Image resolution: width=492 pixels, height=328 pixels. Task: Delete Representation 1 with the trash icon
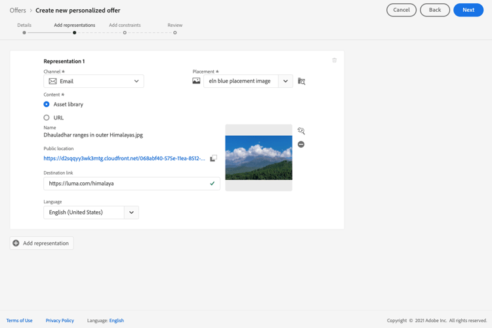click(x=335, y=60)
